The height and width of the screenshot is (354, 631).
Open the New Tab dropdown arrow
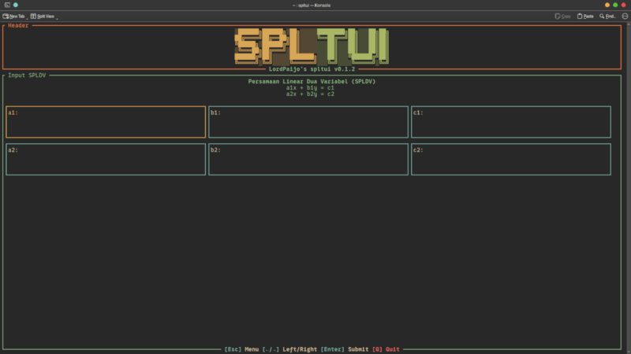pyautogui.click(x=27, y=17)
